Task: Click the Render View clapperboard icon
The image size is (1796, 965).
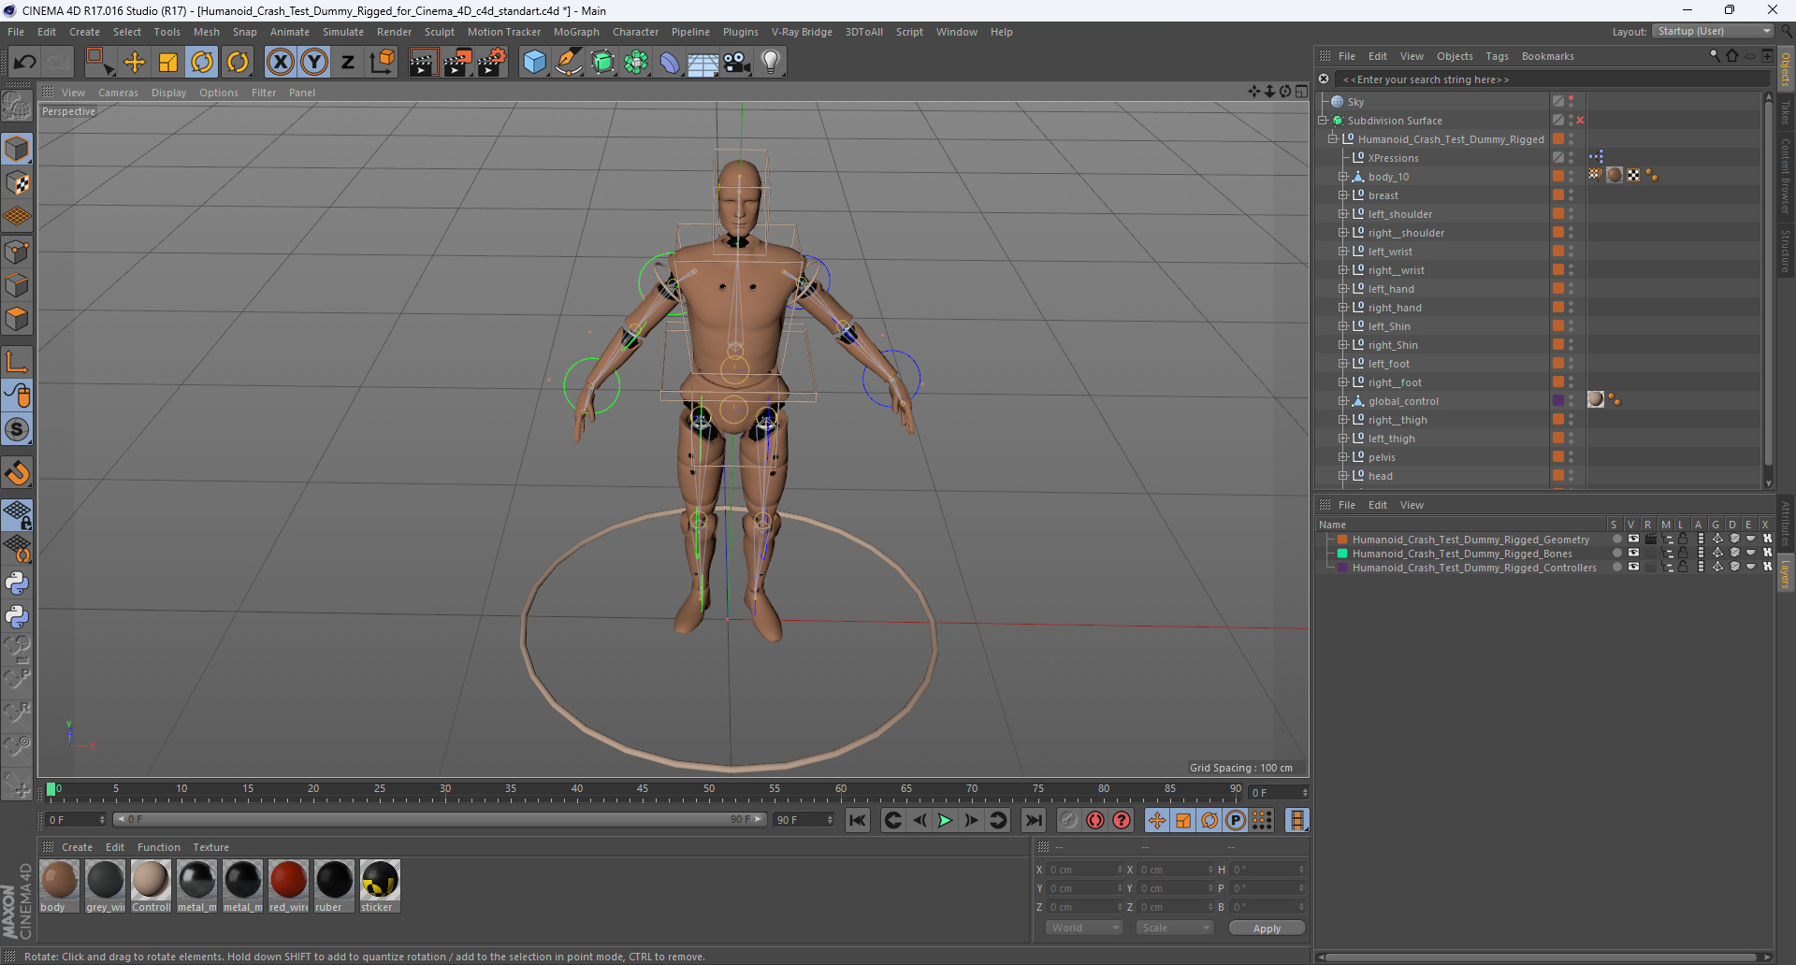Action: pos(423,63)
